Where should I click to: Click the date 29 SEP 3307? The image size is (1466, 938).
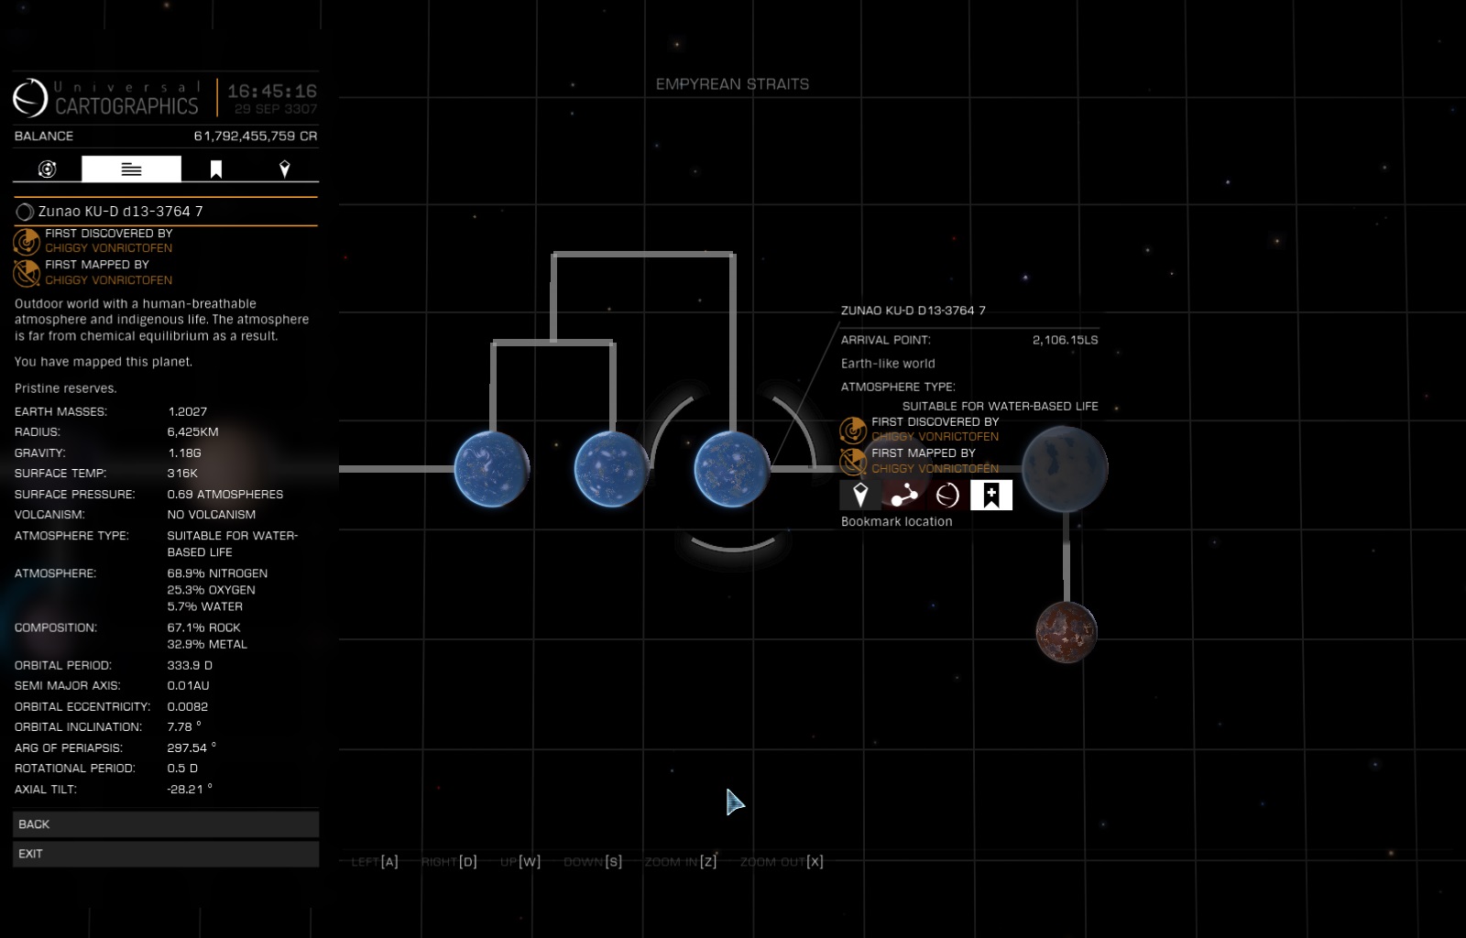click(x=276, y=109)
